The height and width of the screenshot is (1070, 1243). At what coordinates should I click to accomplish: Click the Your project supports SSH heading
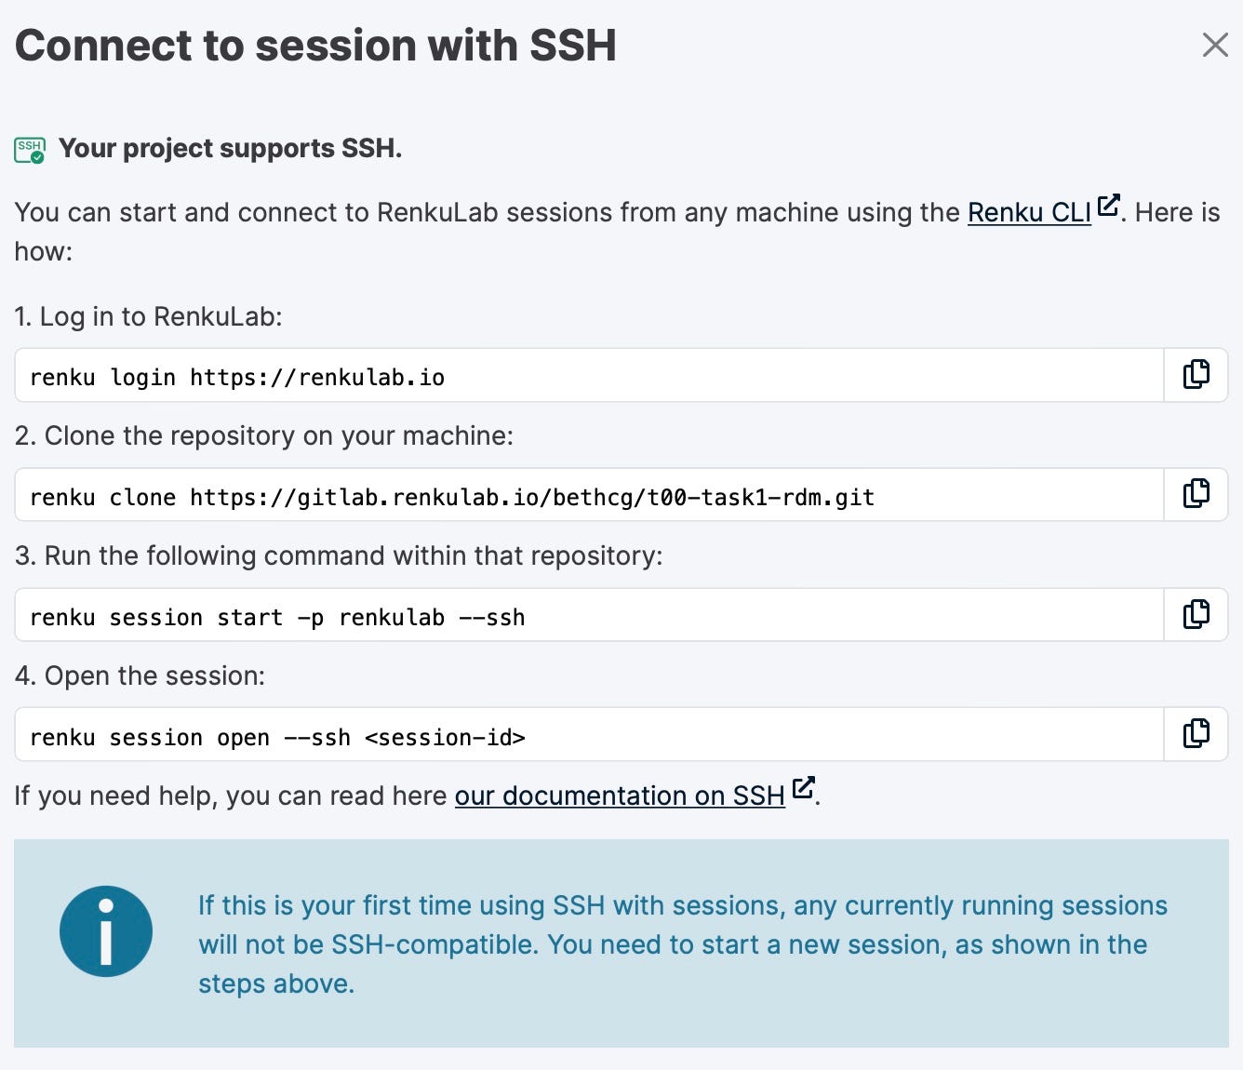click(x=230, y=148)
